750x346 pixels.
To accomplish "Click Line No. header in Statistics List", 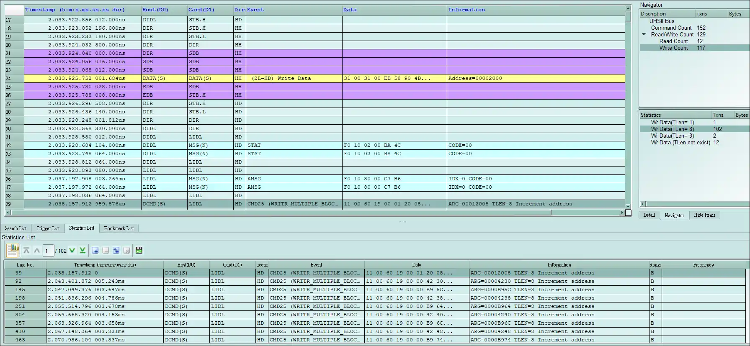I will (25, 265).
